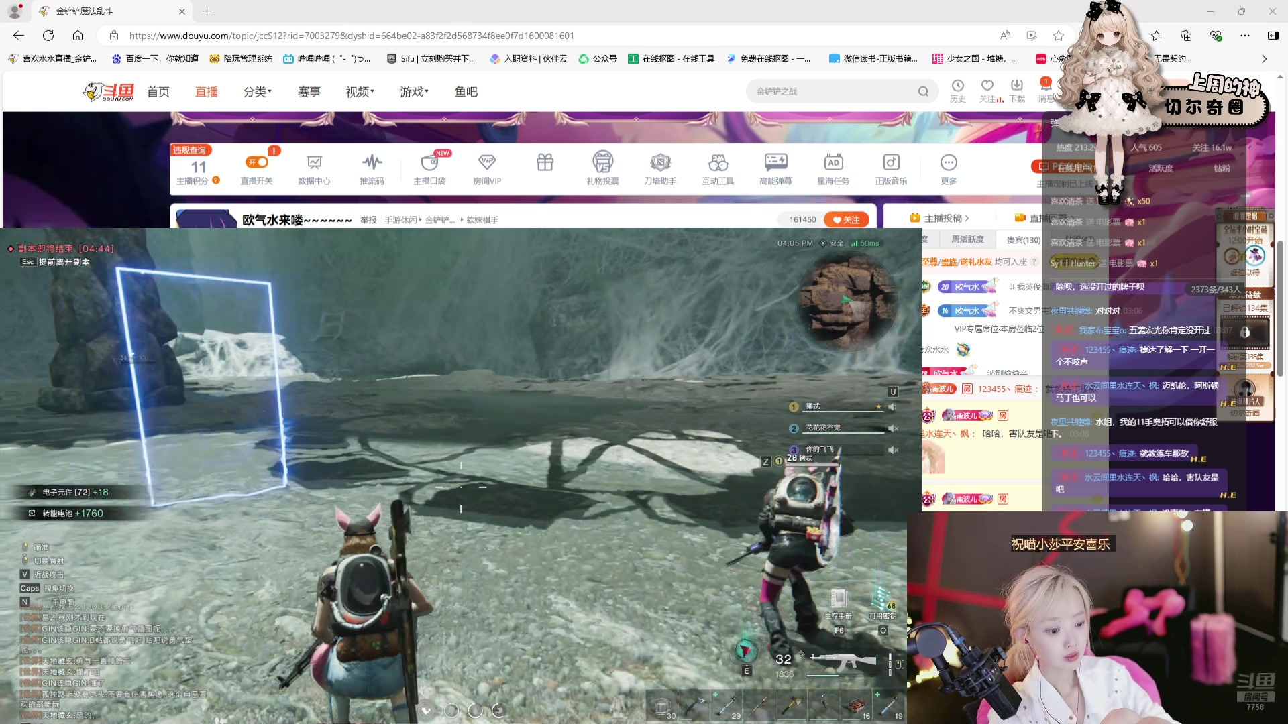Screen dimensions: 1288x724
Task: Go to 赛事 events tab
Action: (309, 92)
